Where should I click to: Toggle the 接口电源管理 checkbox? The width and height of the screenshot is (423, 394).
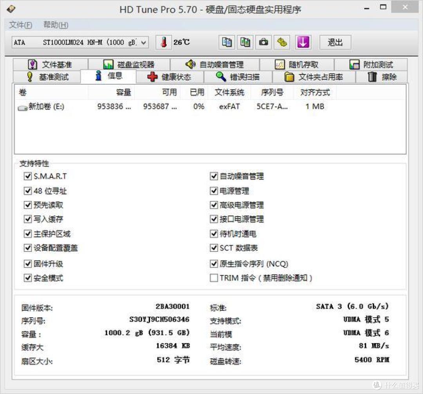coord(214,219)
